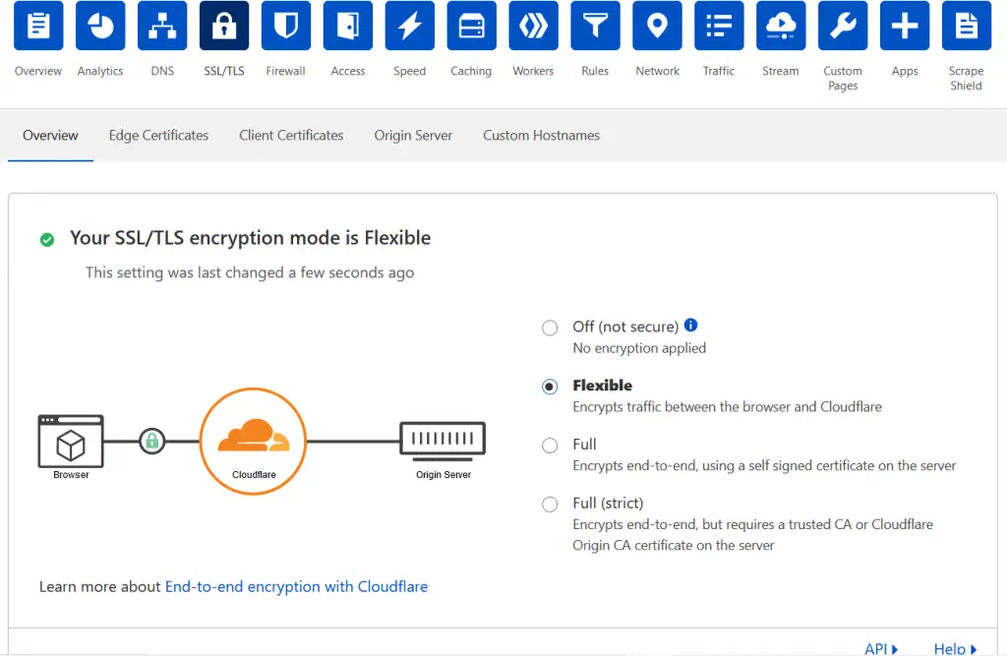Image resolution: width=1007 pixels, height=656 pixels.
Task: Open the Scrape Shield document icon
Action: coord(967,26)
